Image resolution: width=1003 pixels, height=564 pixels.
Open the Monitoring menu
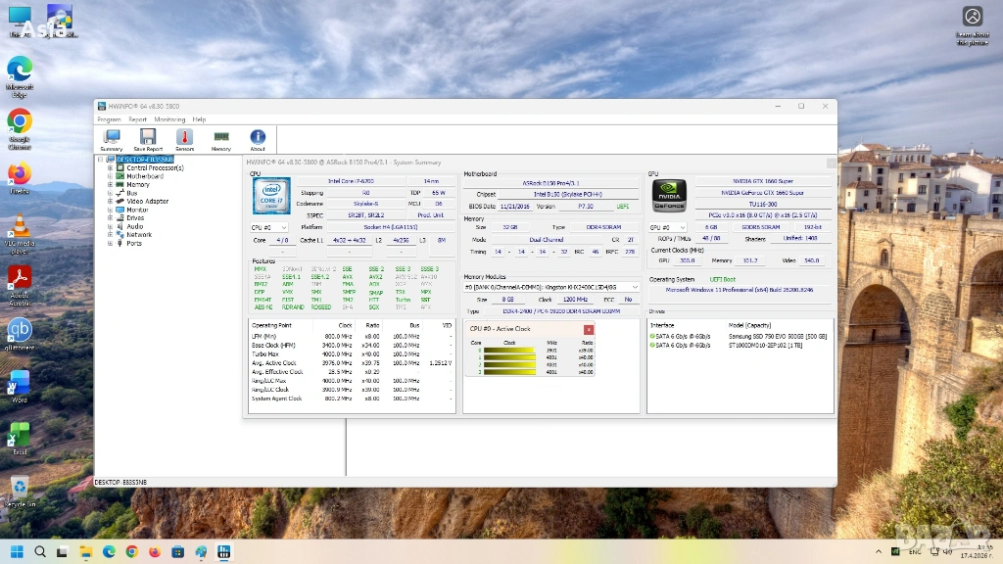coord(169,119)
